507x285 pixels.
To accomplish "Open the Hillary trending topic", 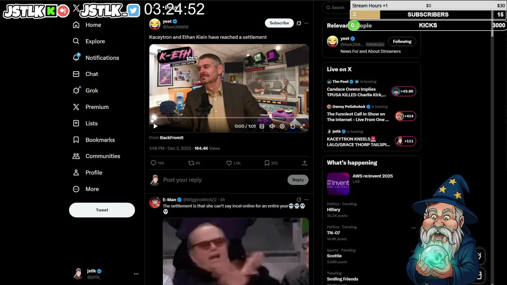I will coord(334,210).
